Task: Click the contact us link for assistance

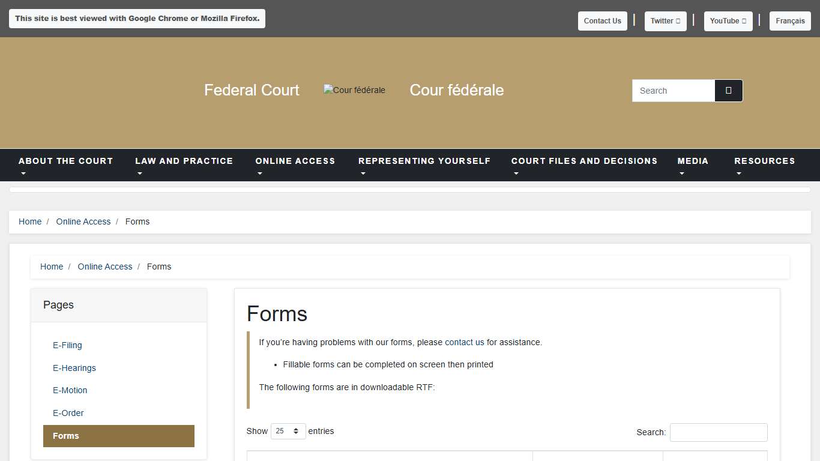Action: click(465, 342)
